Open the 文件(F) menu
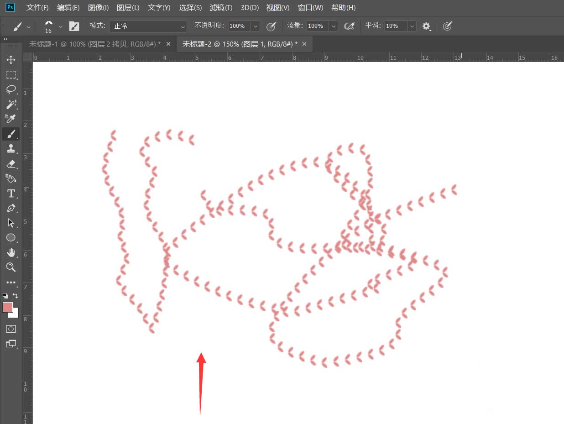The height and width of the screenshot is (424, 564). (37, 8)
